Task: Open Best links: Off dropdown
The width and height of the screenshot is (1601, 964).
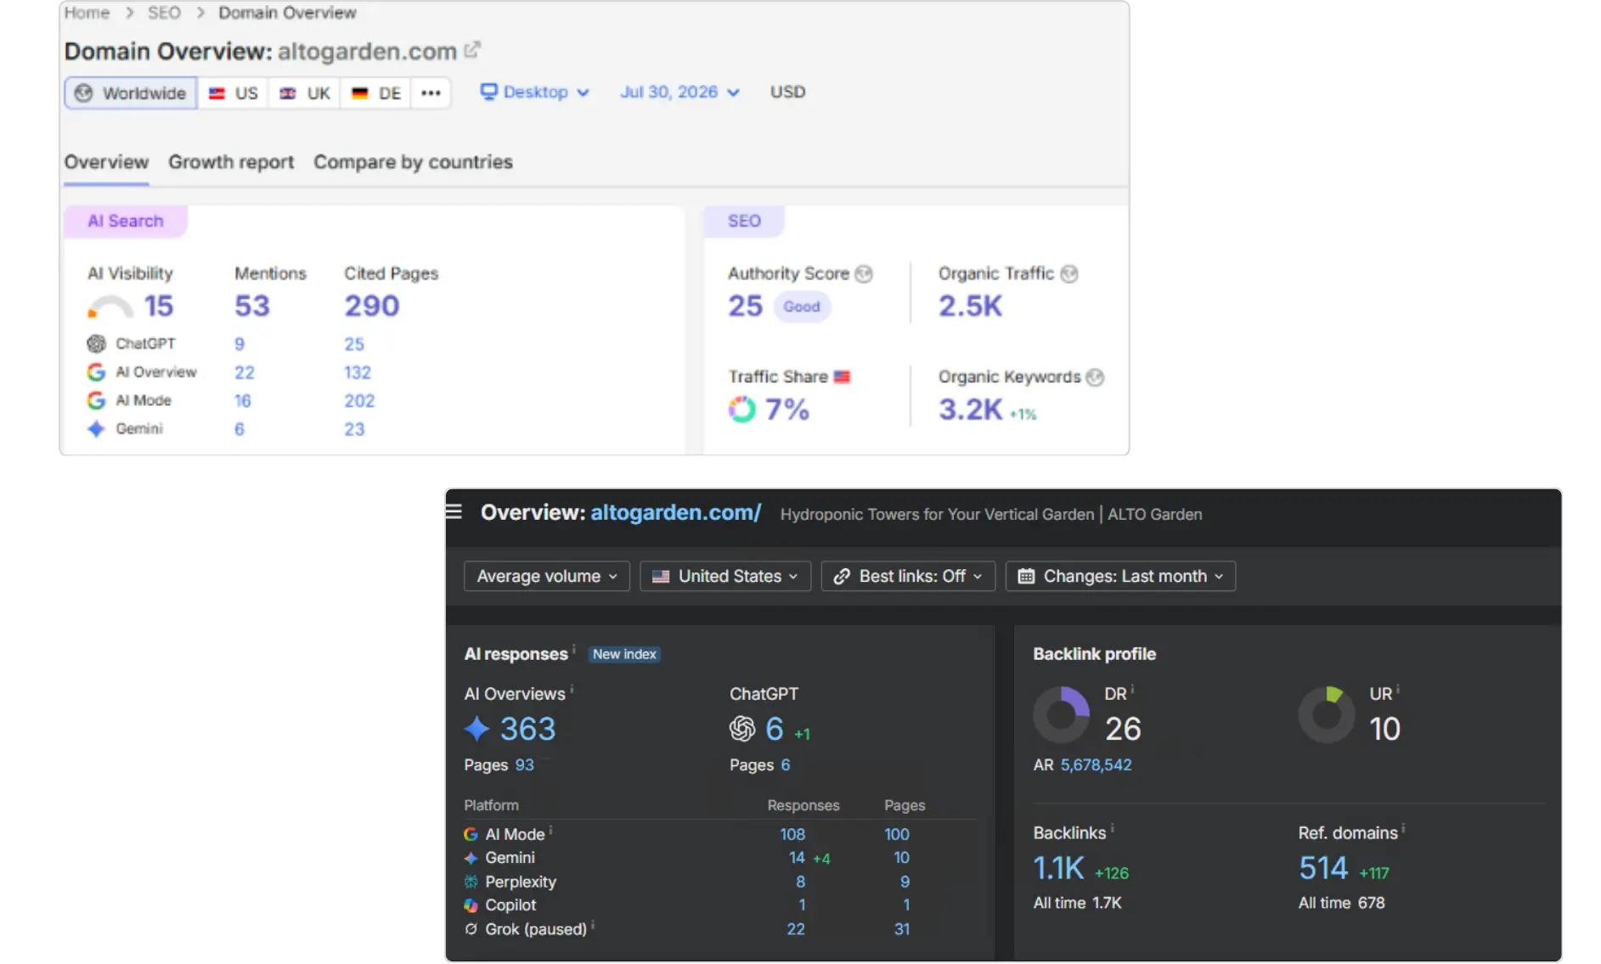Action: pyautogui.click(x=908, y=576)
